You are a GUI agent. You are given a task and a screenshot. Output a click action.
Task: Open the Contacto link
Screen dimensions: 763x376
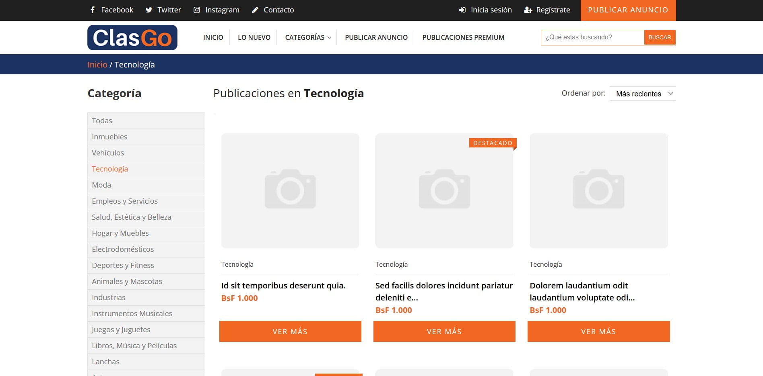[x=278, y=10]
